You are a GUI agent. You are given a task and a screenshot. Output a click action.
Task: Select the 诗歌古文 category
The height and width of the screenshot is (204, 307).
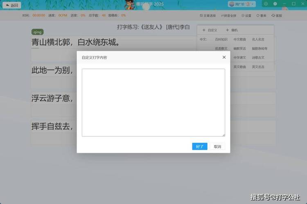[x=258, y=58]
